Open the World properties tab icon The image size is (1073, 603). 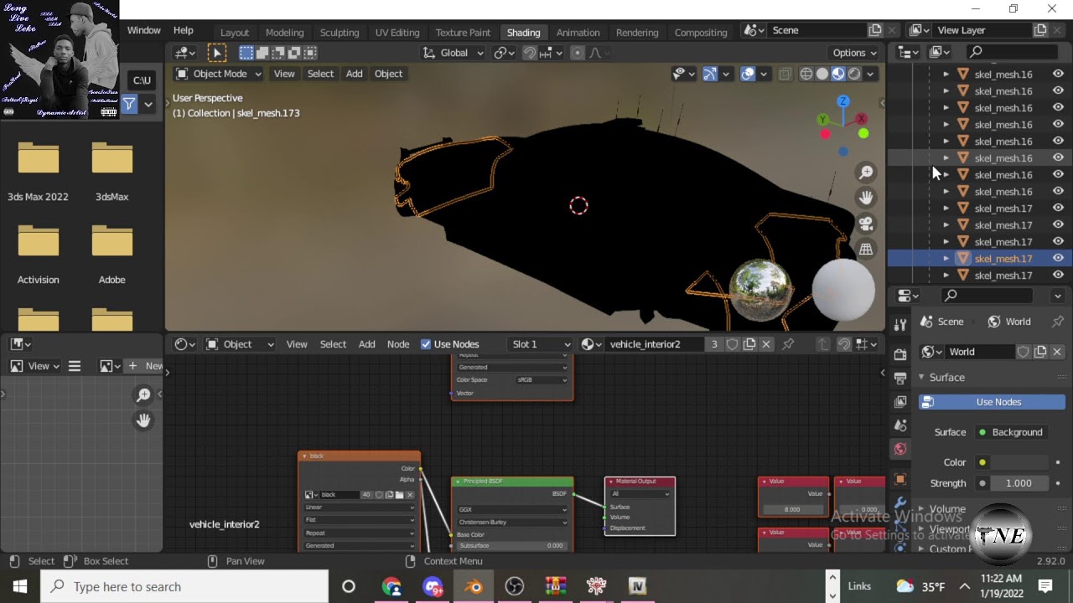click(900, 449)
